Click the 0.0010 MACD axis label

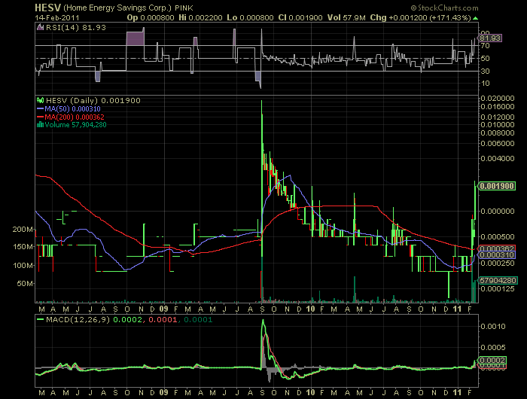tap(493, 327)
